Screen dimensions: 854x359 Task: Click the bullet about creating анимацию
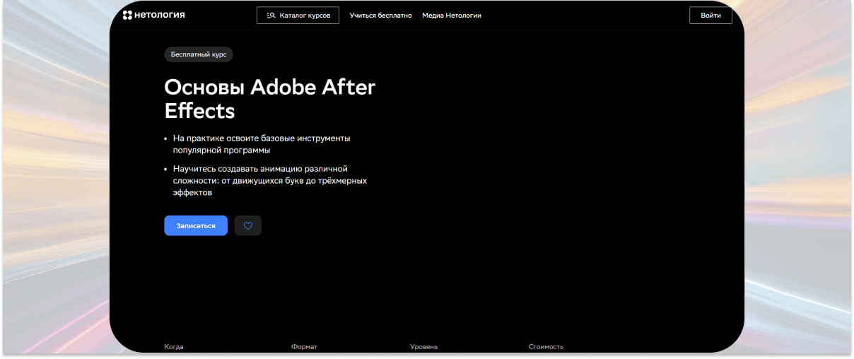(260, 169)
